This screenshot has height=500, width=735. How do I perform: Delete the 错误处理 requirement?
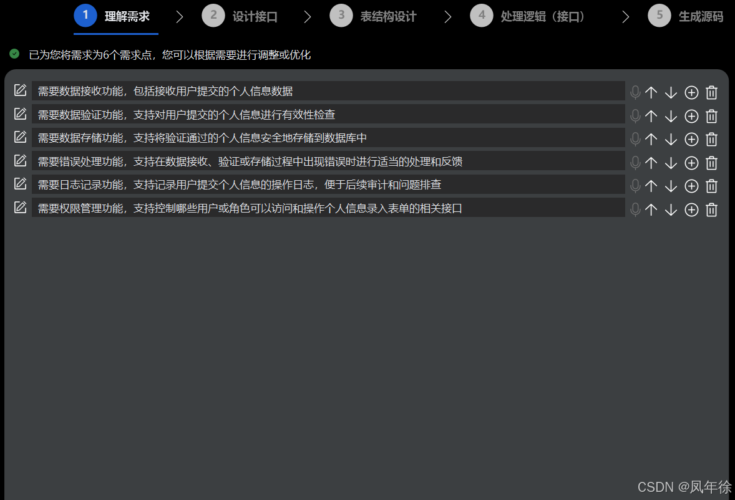[x=711, y=163]
